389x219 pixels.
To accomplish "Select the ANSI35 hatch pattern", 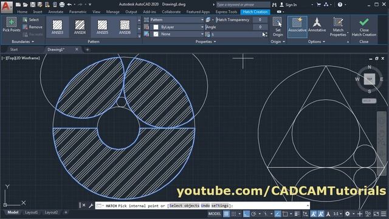I will [x=102, y=27].
